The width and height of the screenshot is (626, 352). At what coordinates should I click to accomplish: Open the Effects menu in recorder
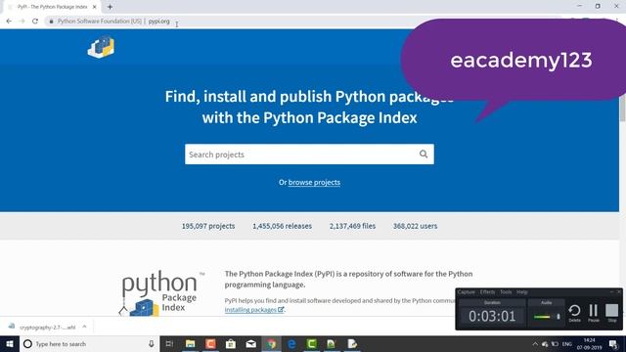click(487, 292)
